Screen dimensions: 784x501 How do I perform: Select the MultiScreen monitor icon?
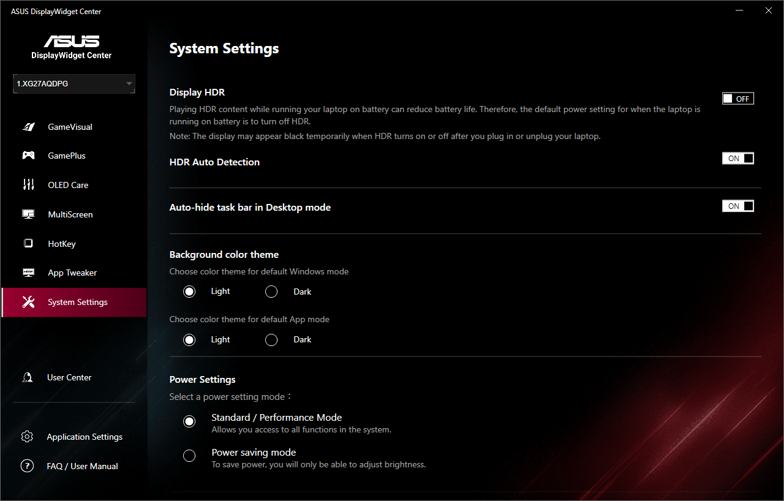pos(28,214)
